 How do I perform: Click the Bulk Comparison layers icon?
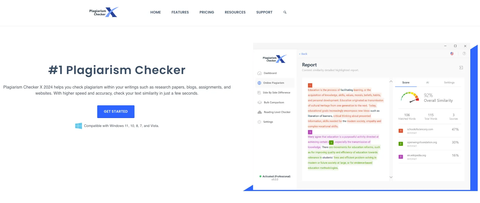click(260, 103)
